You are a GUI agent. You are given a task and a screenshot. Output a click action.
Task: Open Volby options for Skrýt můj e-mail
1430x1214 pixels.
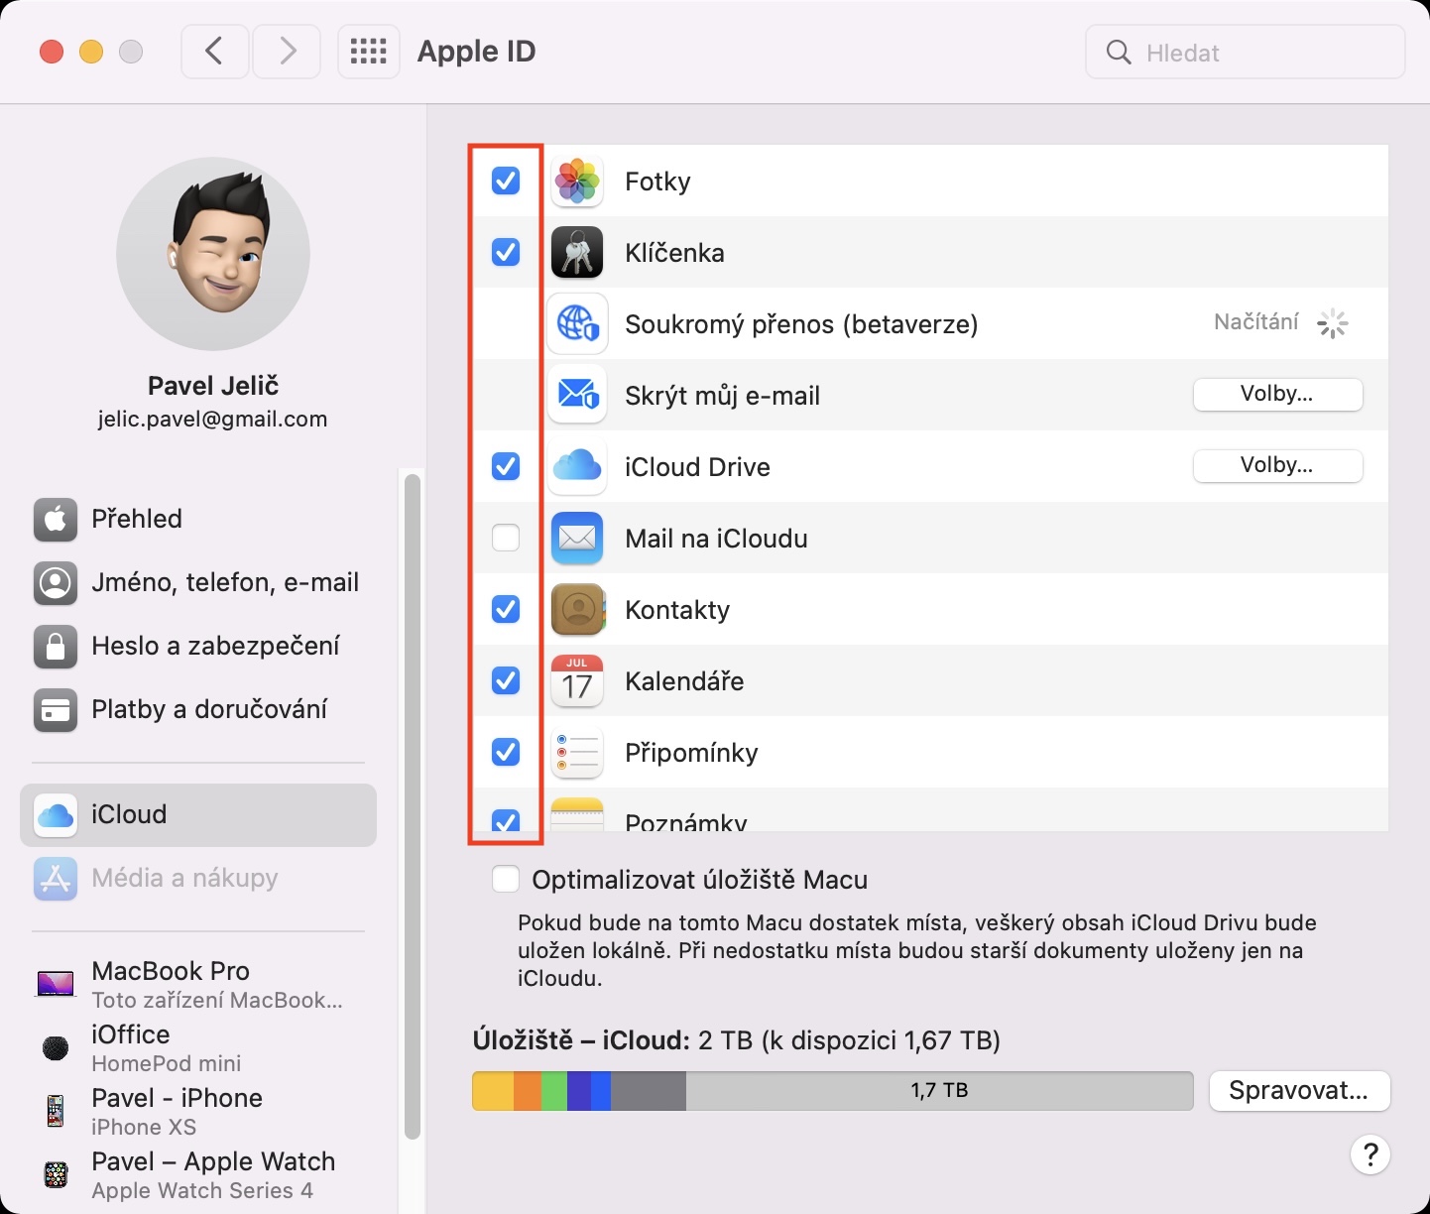(1276, 395)
